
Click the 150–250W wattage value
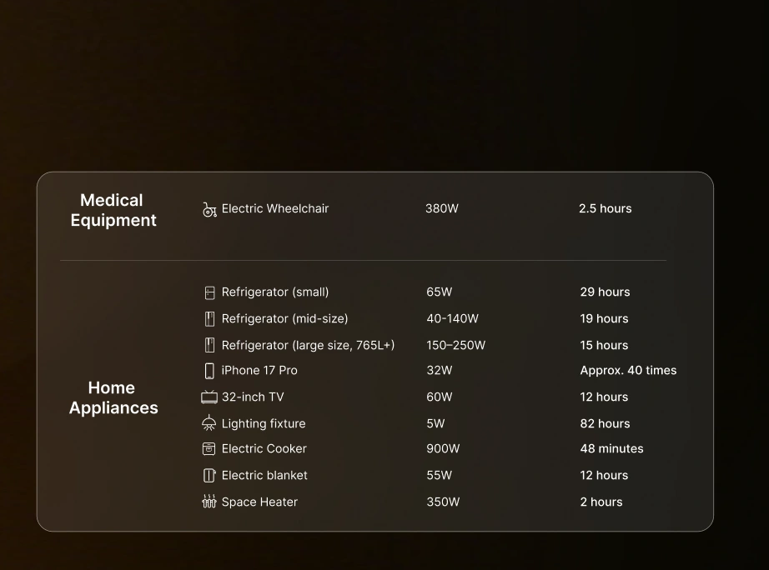click(455, 345)
